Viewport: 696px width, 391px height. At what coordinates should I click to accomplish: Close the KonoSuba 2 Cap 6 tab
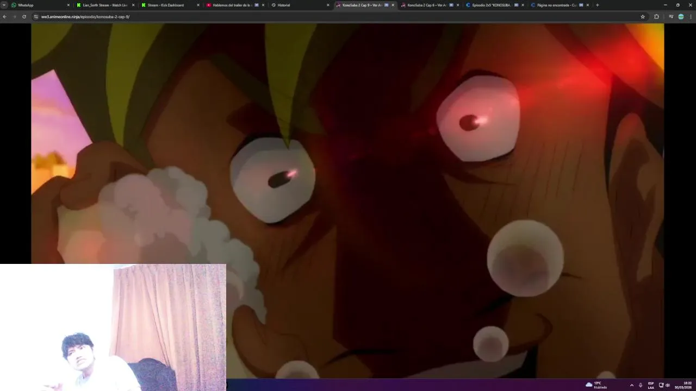[x=458, y=5]
